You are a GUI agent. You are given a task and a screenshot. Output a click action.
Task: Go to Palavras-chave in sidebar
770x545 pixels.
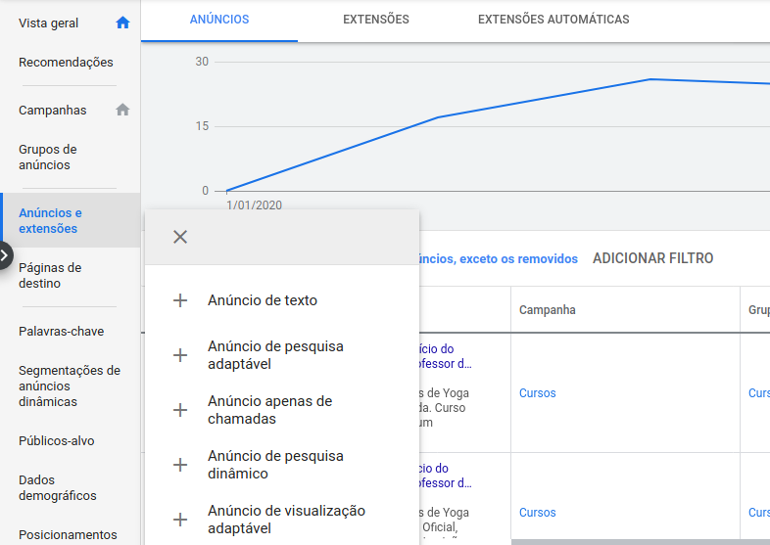[x=61, y=332]
